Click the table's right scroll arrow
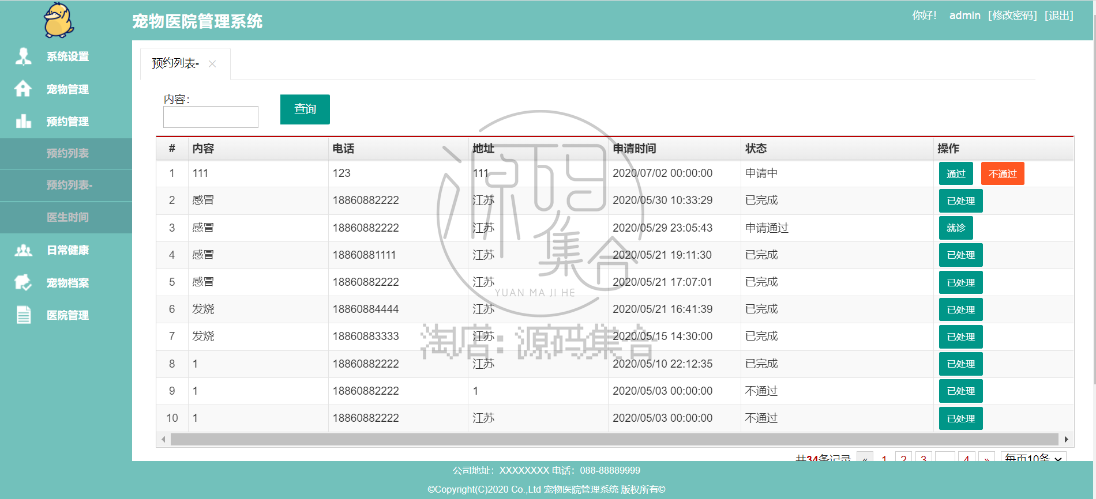The width and height of the screenshot is (1096, 499). [1066, 440]
